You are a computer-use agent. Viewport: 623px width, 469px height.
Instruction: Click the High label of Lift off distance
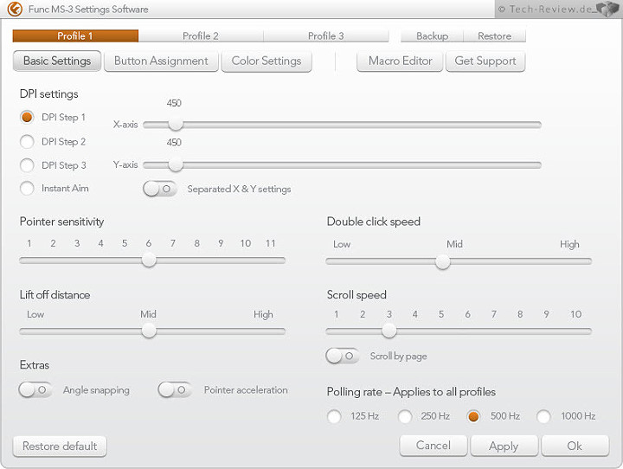(263, 315)
